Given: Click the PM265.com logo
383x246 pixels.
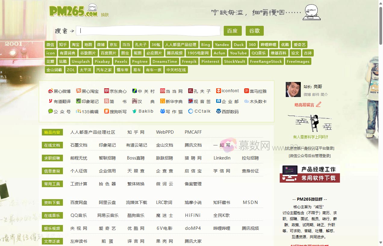Looking at the screenshot, I should click(x=73, y=11).
